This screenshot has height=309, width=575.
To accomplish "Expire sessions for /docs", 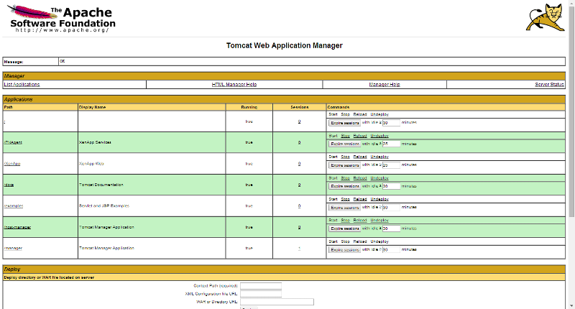I will tap(345, 186).
